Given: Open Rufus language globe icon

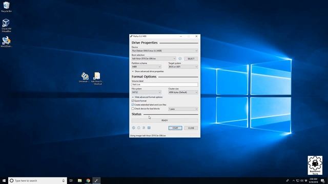Looking at the screenshot, I should pos(134,128).
